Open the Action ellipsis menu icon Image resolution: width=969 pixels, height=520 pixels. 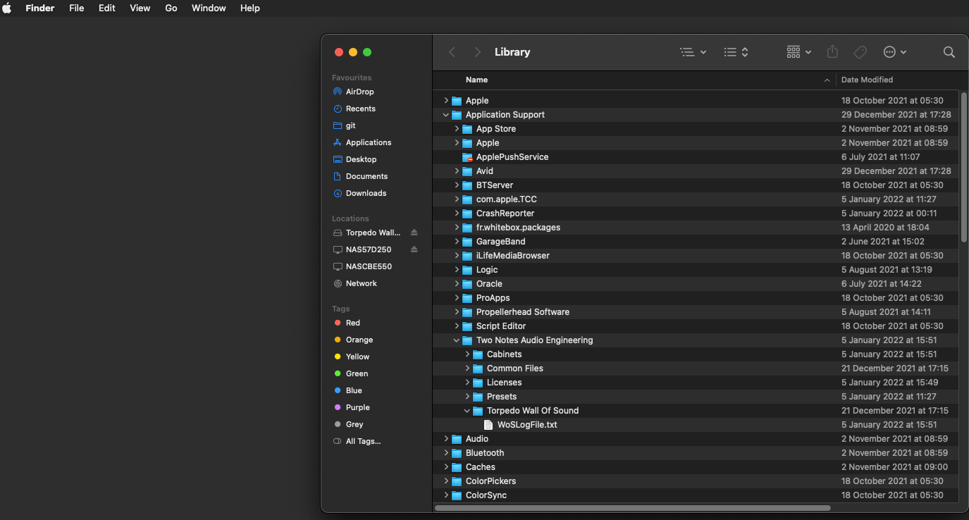coord(895,52)
